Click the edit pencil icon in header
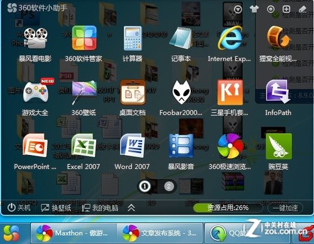The width and height of the screenshot is (314, 244). click(x=303, y=9)
